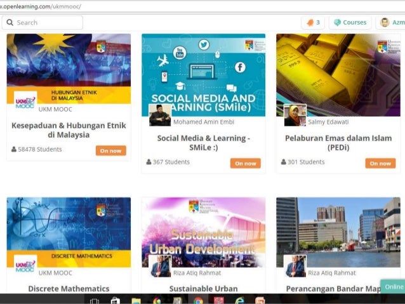Image resolution: width=405 pixels, height=304 pixels.
Task: Select the Sustainable Urban Development banner image
Action: (203, 232)
